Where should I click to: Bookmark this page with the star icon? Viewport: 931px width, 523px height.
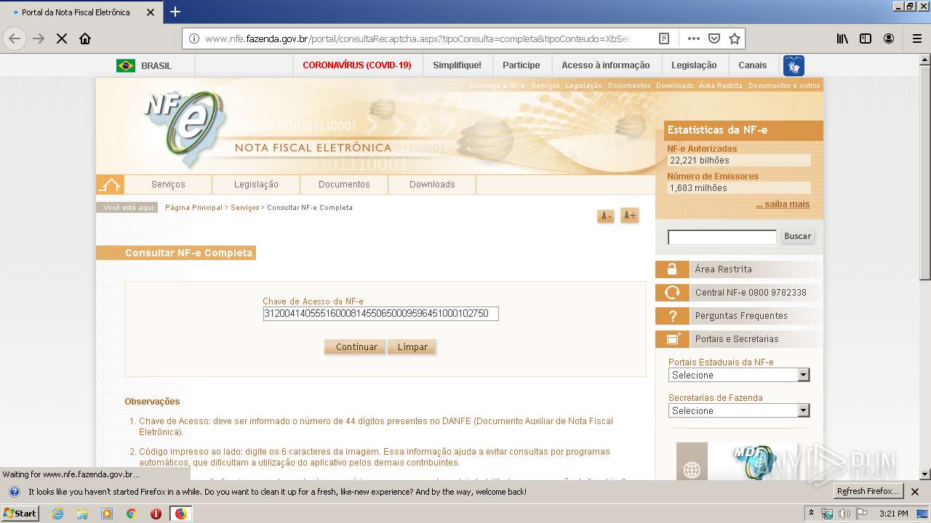[x=735, y=38]
